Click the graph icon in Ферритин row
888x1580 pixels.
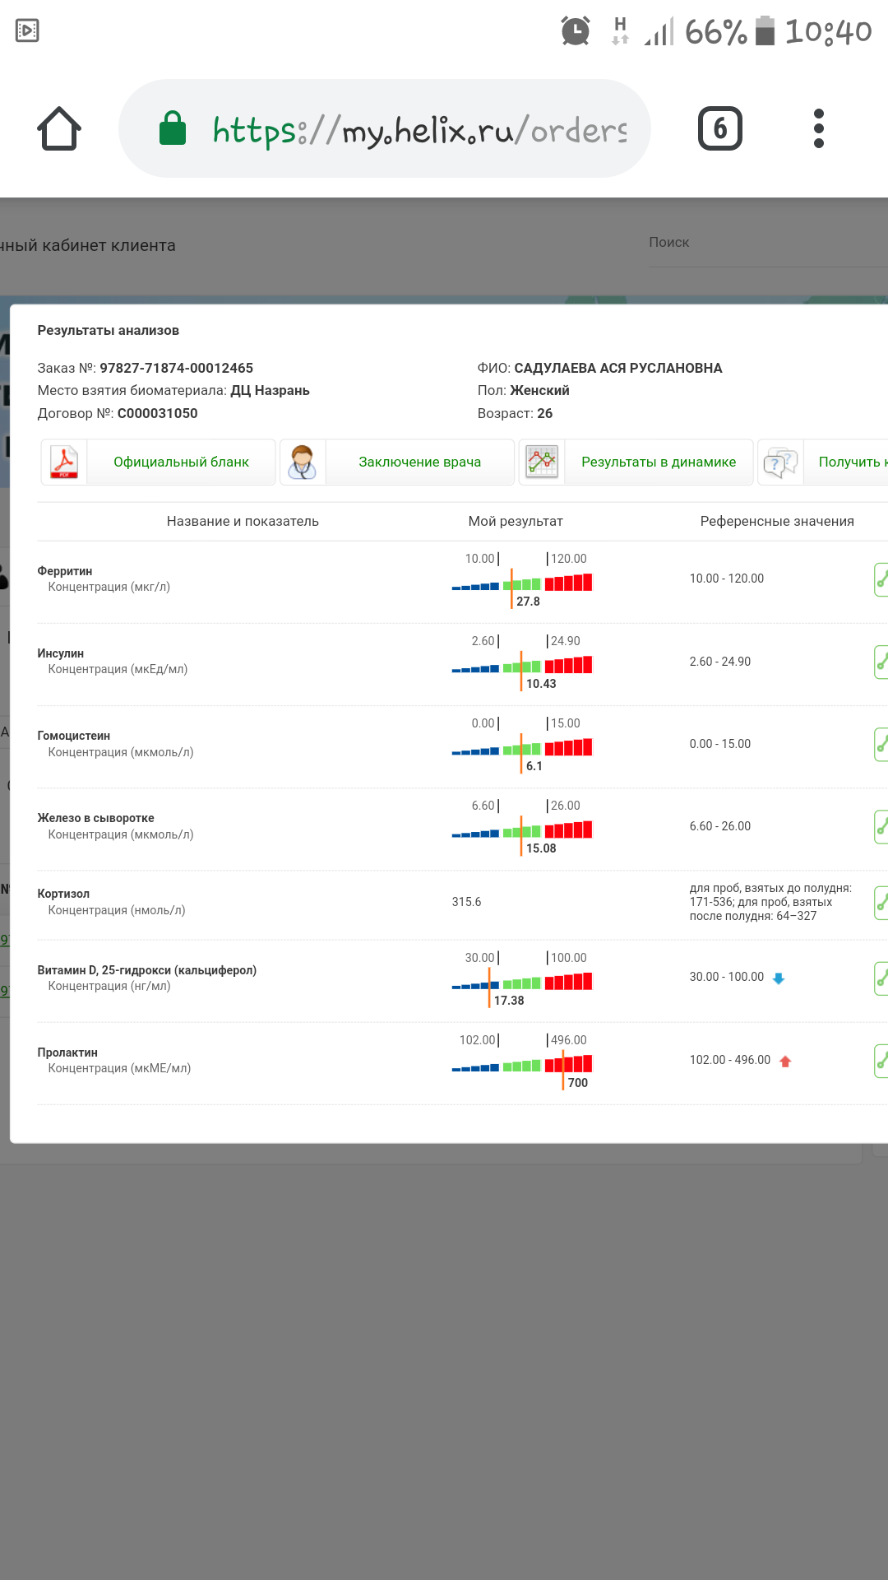point(881,579)
